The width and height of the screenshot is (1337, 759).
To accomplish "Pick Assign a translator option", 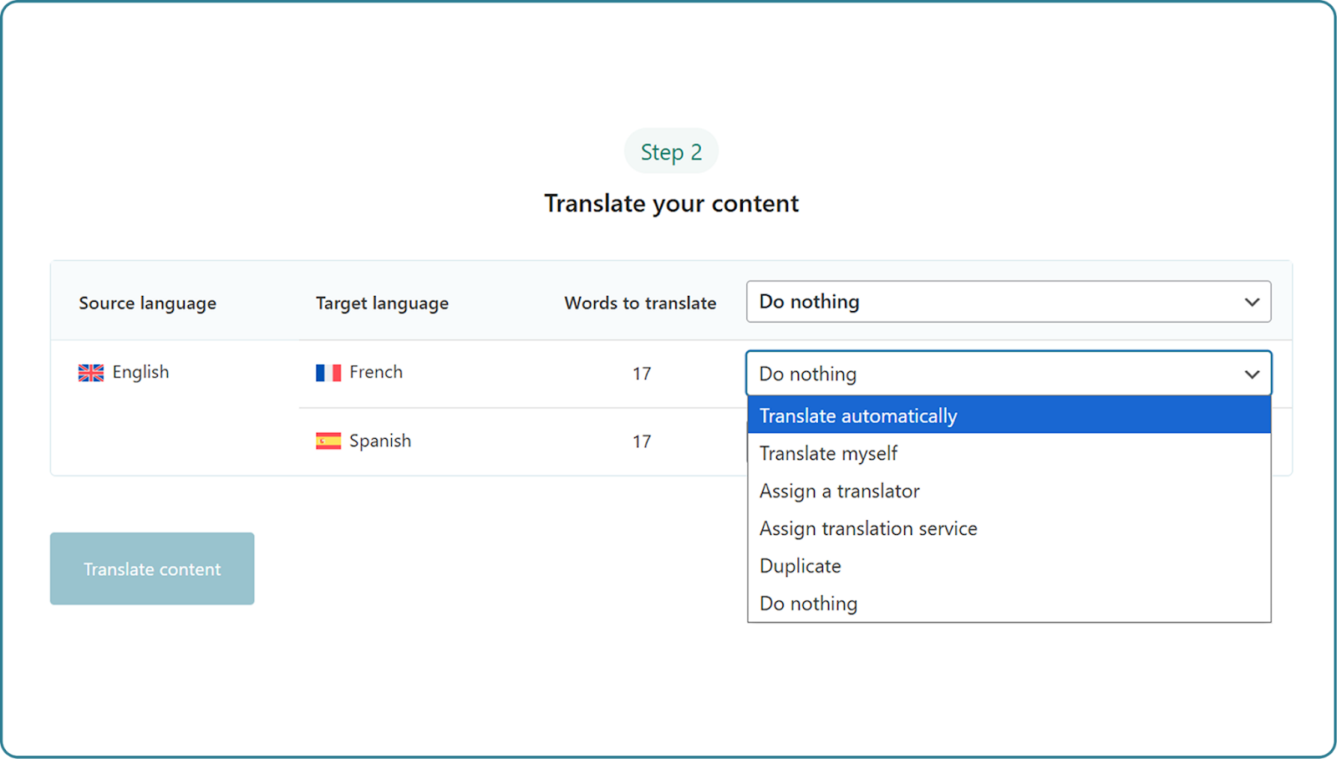I will point(839,491).
